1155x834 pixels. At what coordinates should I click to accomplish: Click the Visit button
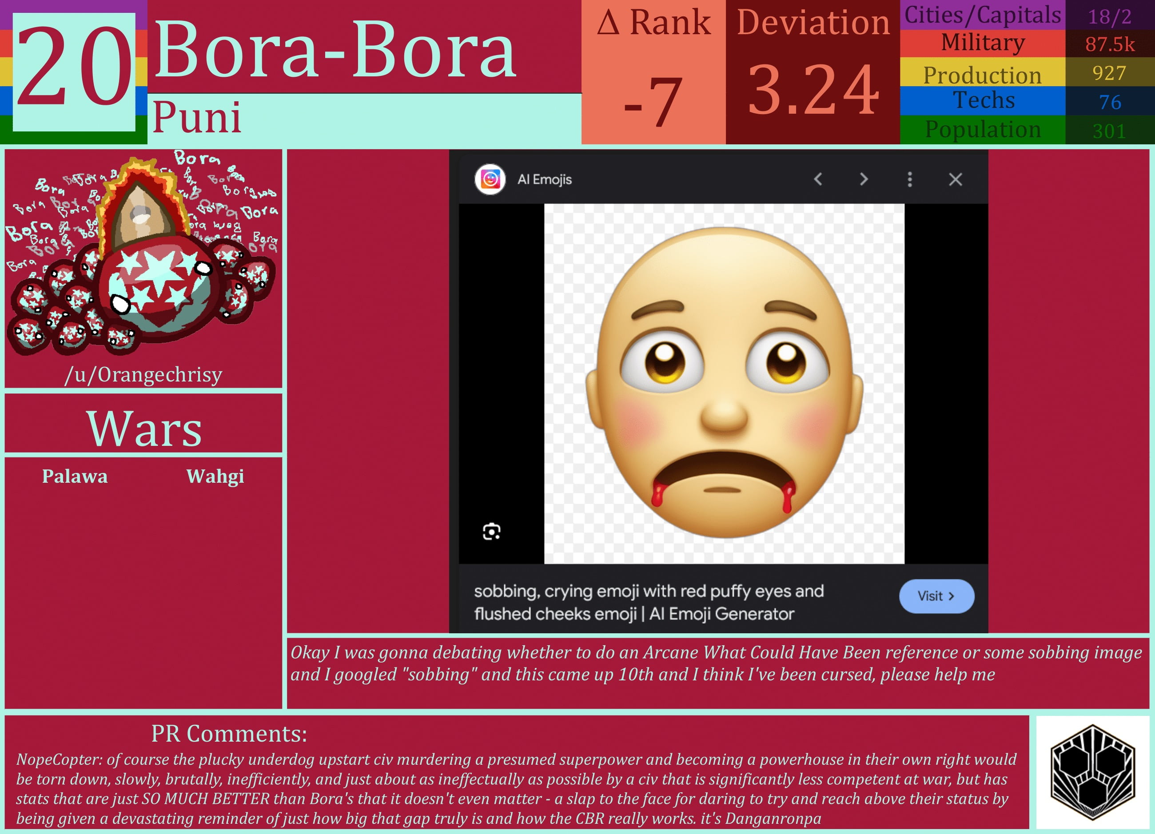click(x=936, y=596)
